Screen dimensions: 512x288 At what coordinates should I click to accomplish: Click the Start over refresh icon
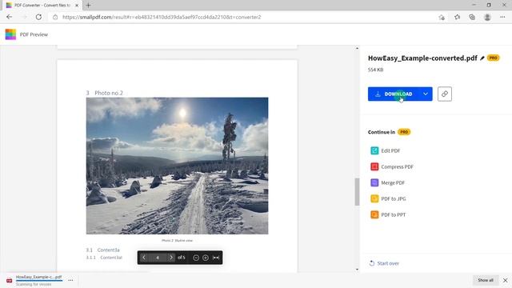(x=371, y=263)
